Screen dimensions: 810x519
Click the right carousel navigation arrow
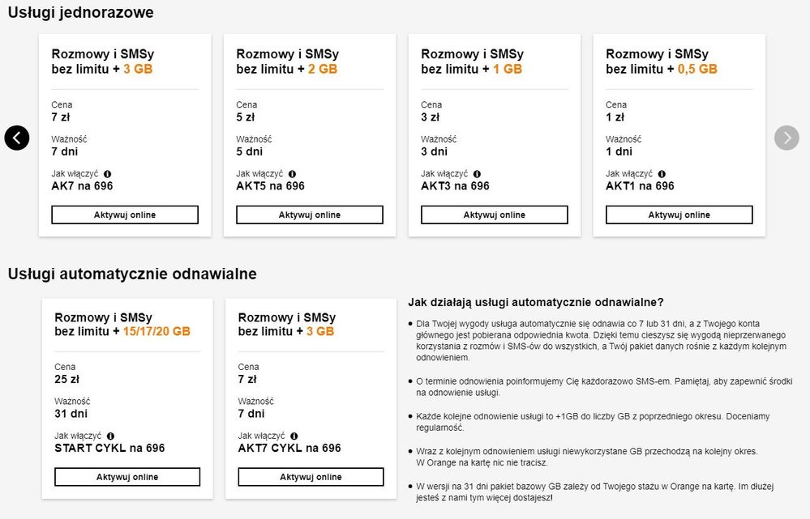tap(786, 138)
